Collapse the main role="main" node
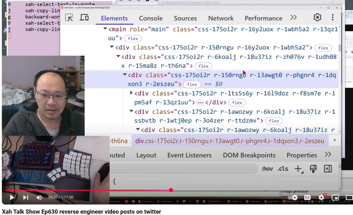The height and width of the screenshot is (215, 353). point(105,29)
